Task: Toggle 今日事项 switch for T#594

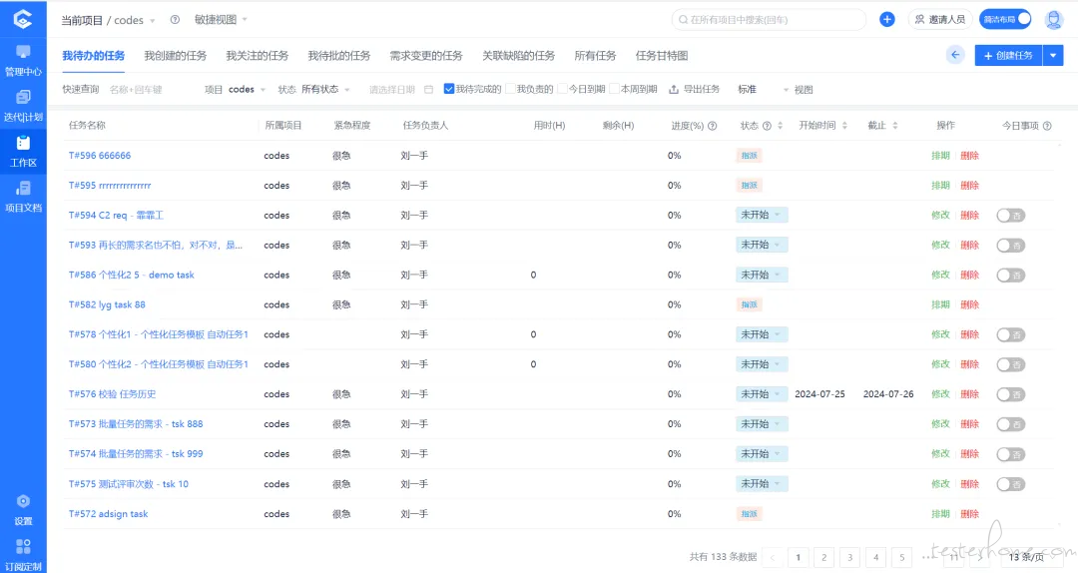Action: [x=1010, y=216]
